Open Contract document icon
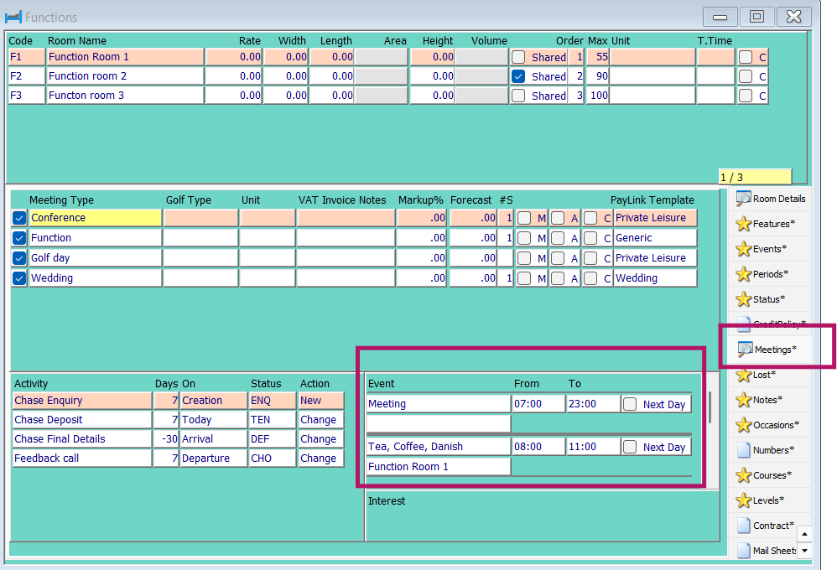837x570 pixels. 743,526
